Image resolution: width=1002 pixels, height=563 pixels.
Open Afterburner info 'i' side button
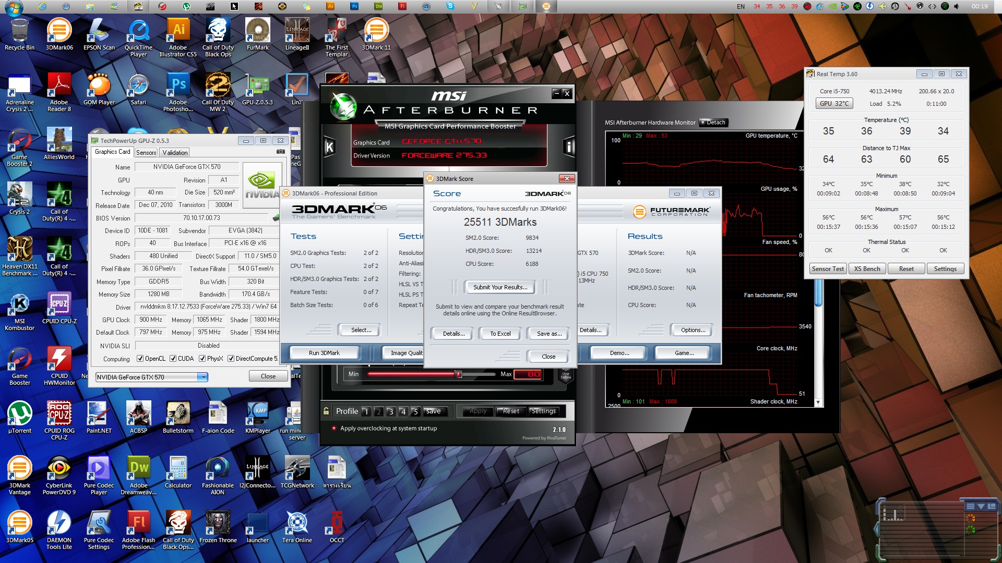tap(569, 147)
